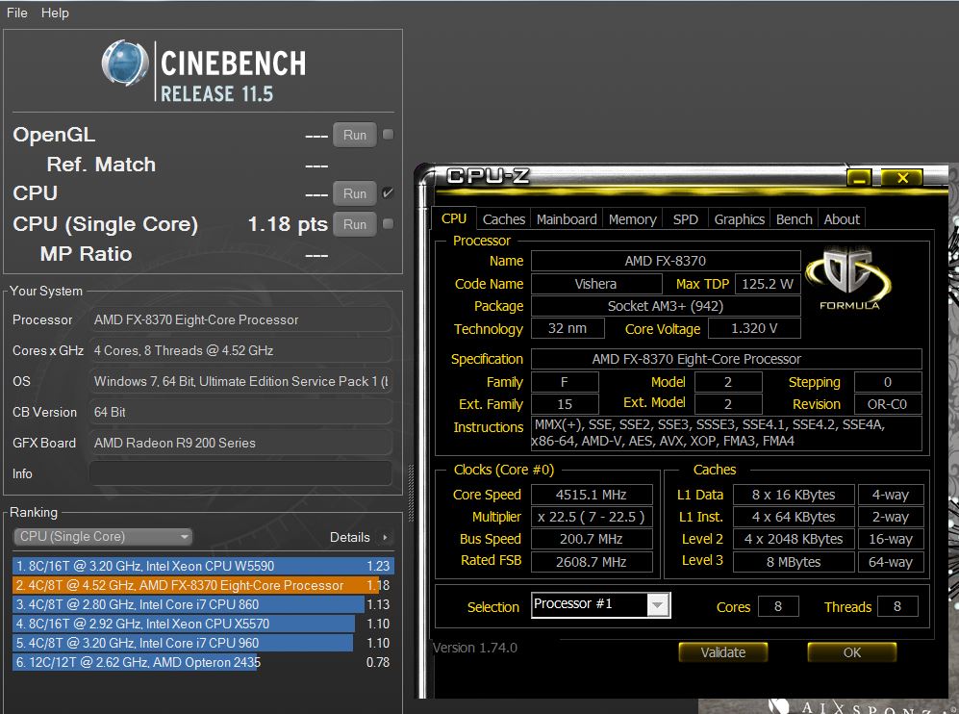Select ranking row Intel Xeon CPU X5570
Image resolution: width=959 pixels, height=714 pixels.
[x=202, y=624]
